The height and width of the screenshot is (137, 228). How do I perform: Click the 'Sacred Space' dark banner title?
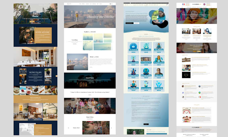coord(90,78)
